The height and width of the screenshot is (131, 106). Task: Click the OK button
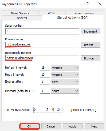pyautogui.click(x=29, y=126)
